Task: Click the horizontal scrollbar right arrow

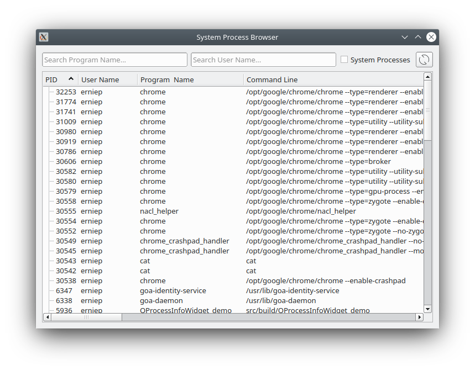Action: (x=420, y=317)
